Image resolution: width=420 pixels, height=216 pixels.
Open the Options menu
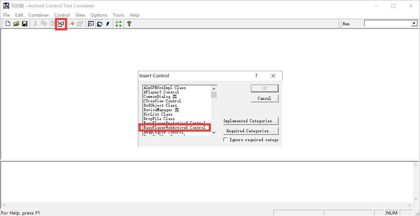[x=99, y=15]
